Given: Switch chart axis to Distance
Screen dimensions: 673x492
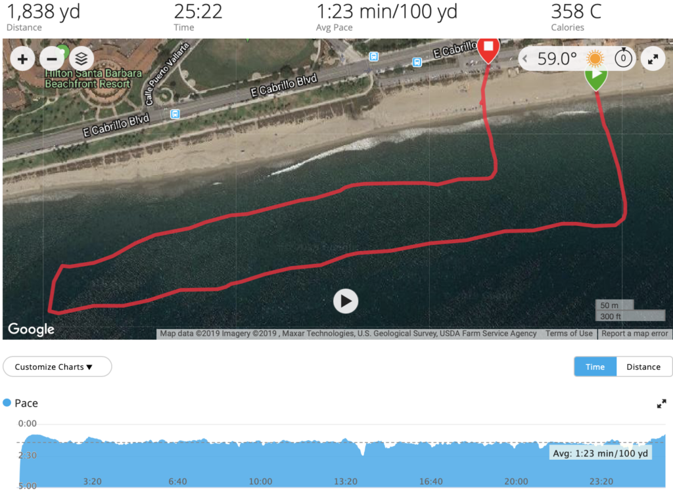Looking at the screenshot, I should 643,367.
